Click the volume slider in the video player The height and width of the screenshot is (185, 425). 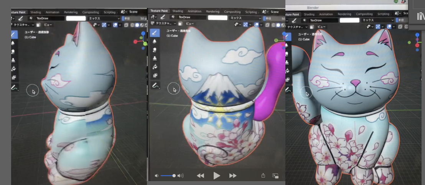[168, 176]
